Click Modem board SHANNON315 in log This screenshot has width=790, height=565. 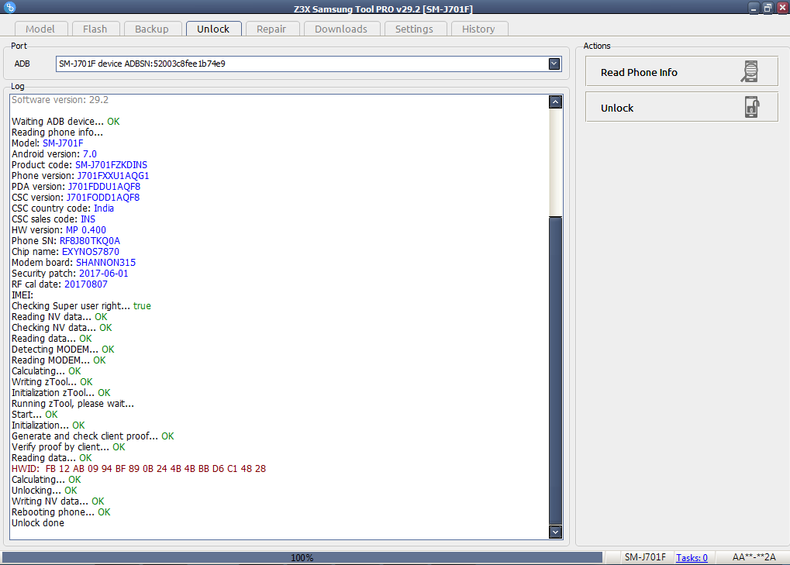coord(105,263)
